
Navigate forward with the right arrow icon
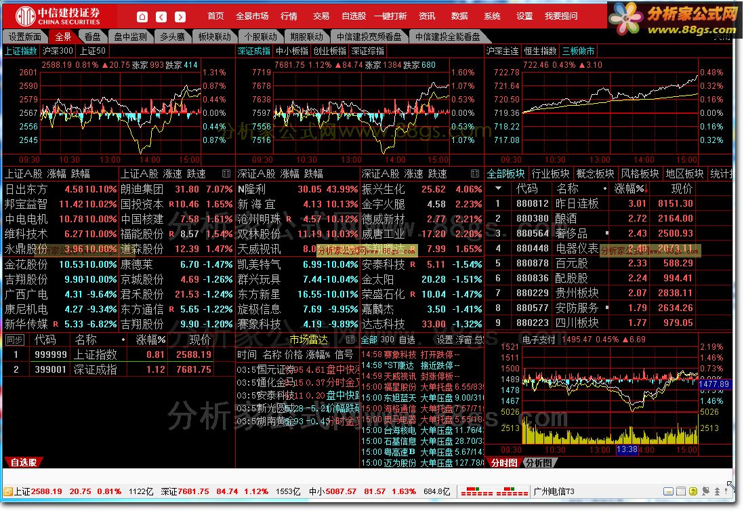pyautogui.click(x=180, y=17)
